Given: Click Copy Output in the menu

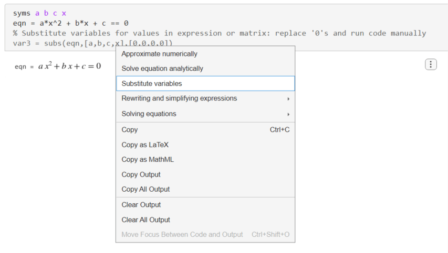Looking at the screenshot, I should click(141, 174).
